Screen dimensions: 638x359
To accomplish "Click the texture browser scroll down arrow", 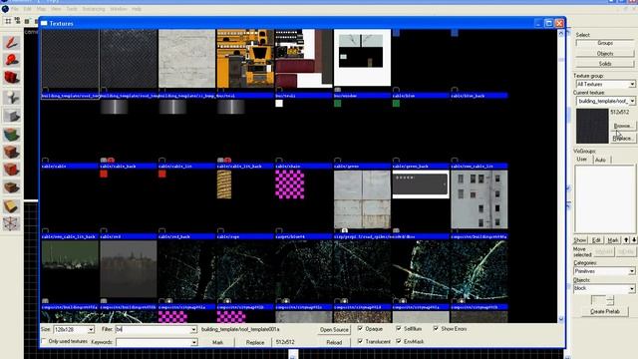I will pyautogui.click(x=560, y=319).
